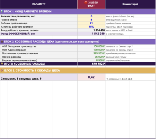Click the chart icon beside БЛОК 1 title
The height and width of the screenshot is (139, 156).
coord(2,11)
